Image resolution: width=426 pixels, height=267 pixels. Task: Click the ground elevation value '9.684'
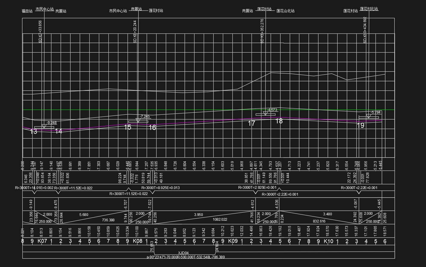pyautogui.click(x=213, y=232)
